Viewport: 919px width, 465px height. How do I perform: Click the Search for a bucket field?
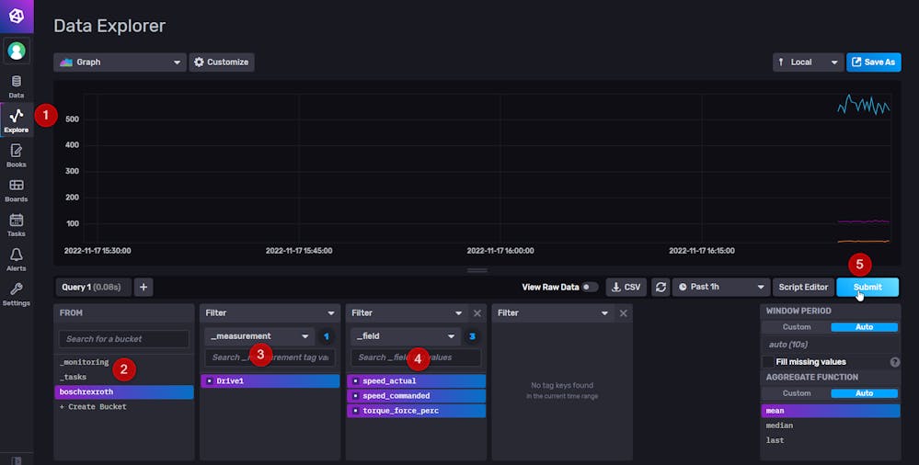[x=123, y=339]
